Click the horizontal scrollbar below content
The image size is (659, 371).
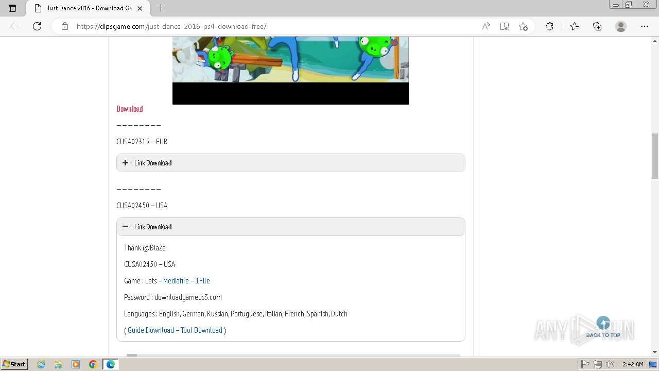tap(293, 355)
